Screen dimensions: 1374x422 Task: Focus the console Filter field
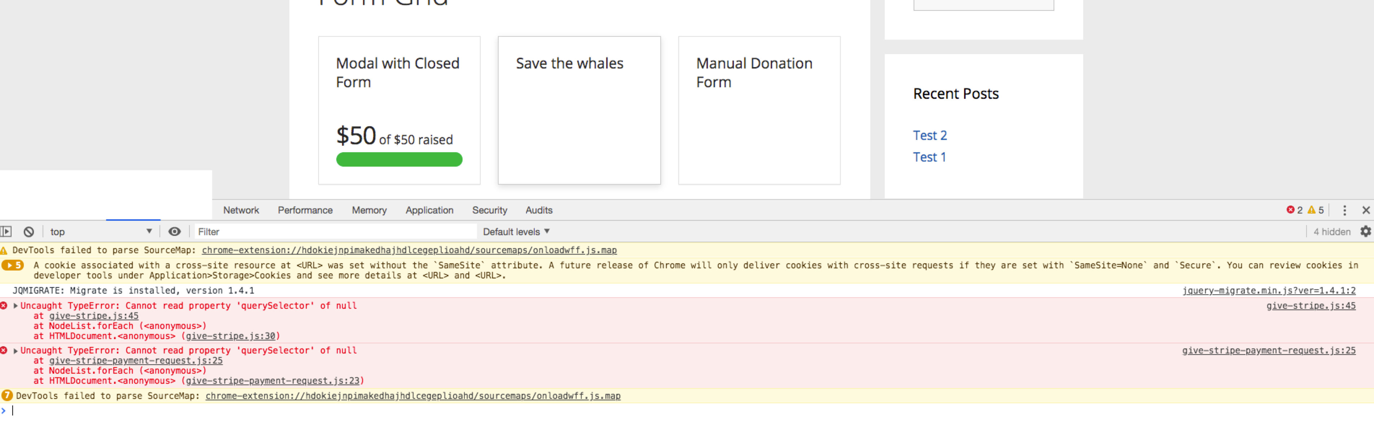[336, 232]
